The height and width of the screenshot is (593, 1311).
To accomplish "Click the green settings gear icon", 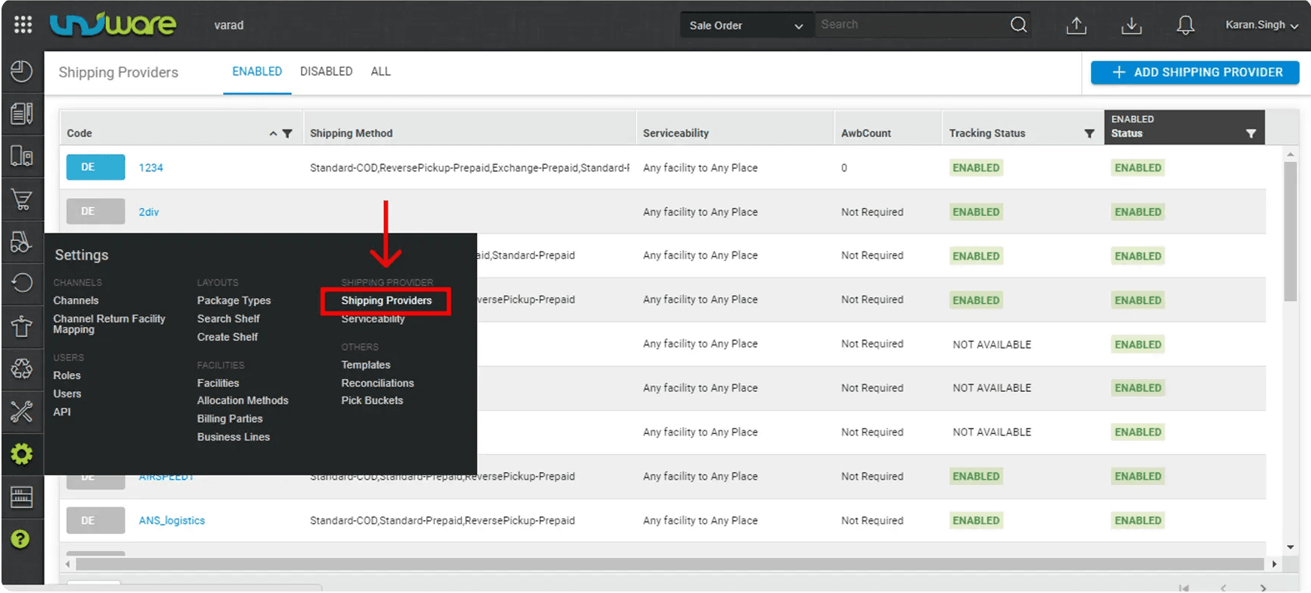I will 22,454.
